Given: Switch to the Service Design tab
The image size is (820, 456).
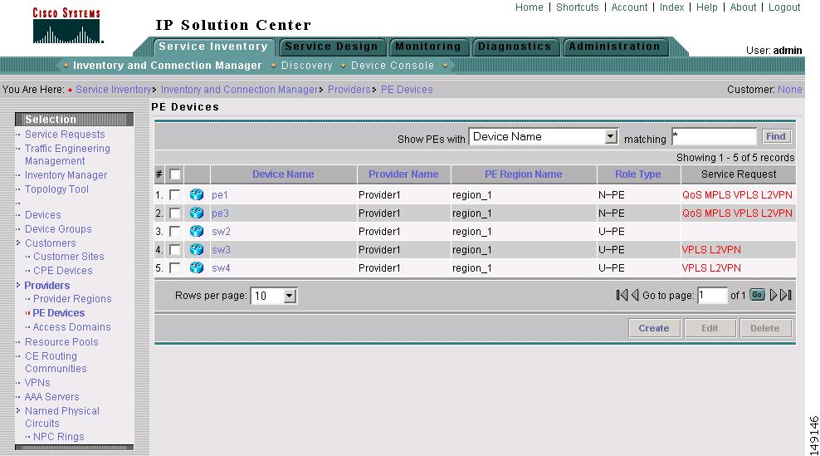Looking at the screenshot, I should pyautogui.click(x=331, y=47).
